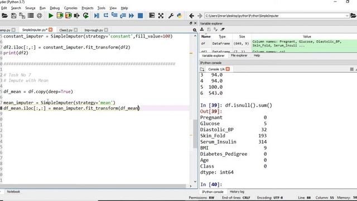Click the In [40] console prompt

pos(211,184)
